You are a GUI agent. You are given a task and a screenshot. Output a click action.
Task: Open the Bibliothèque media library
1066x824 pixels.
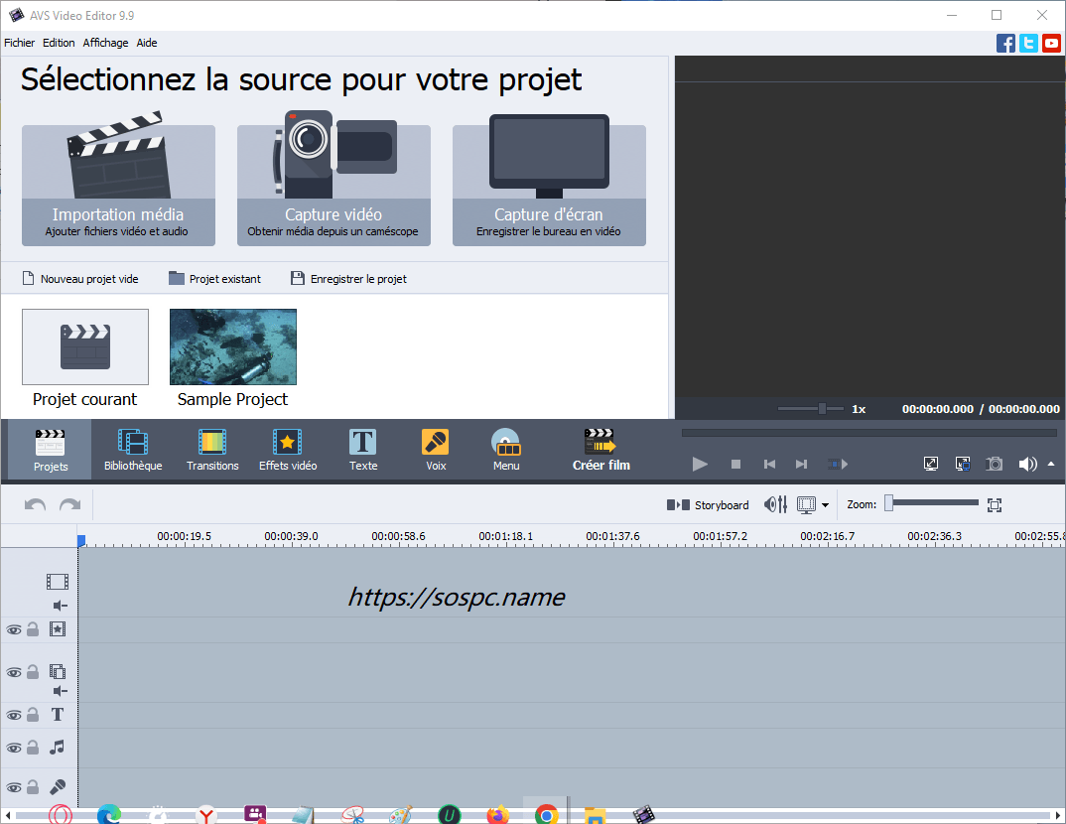click(x=133, y=450)
